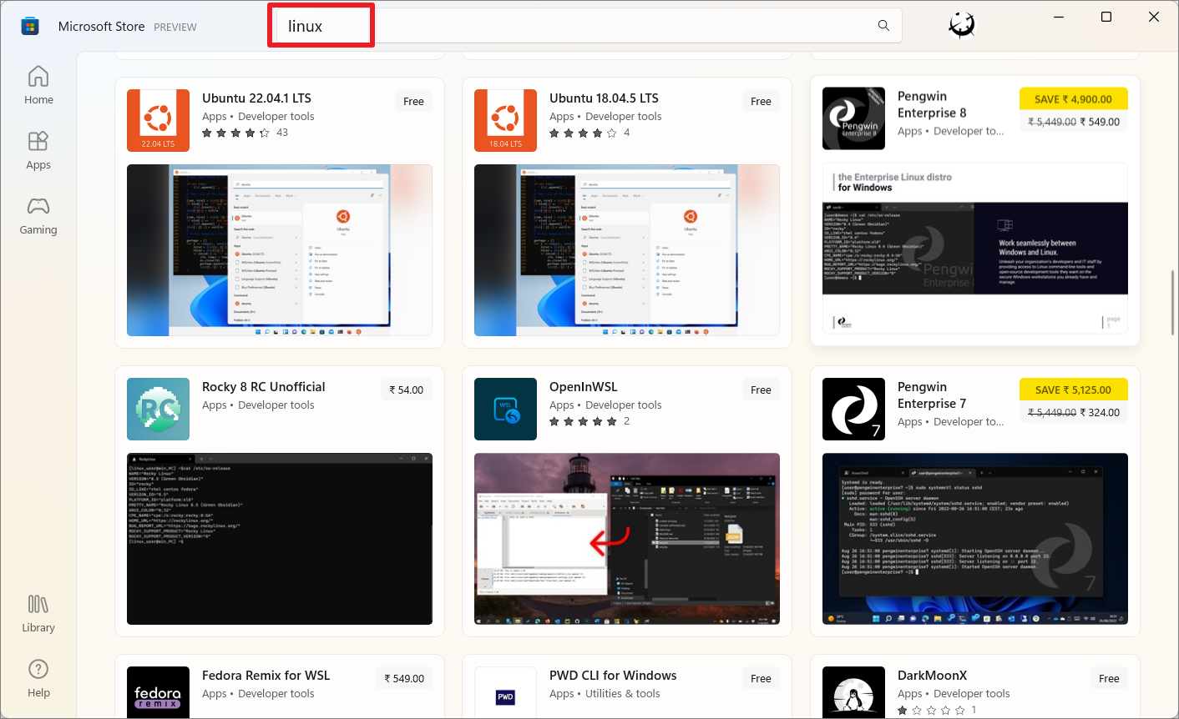Click the Microsoft Store logo
This screenshot has height=719, width=1179.
point(30,26)
